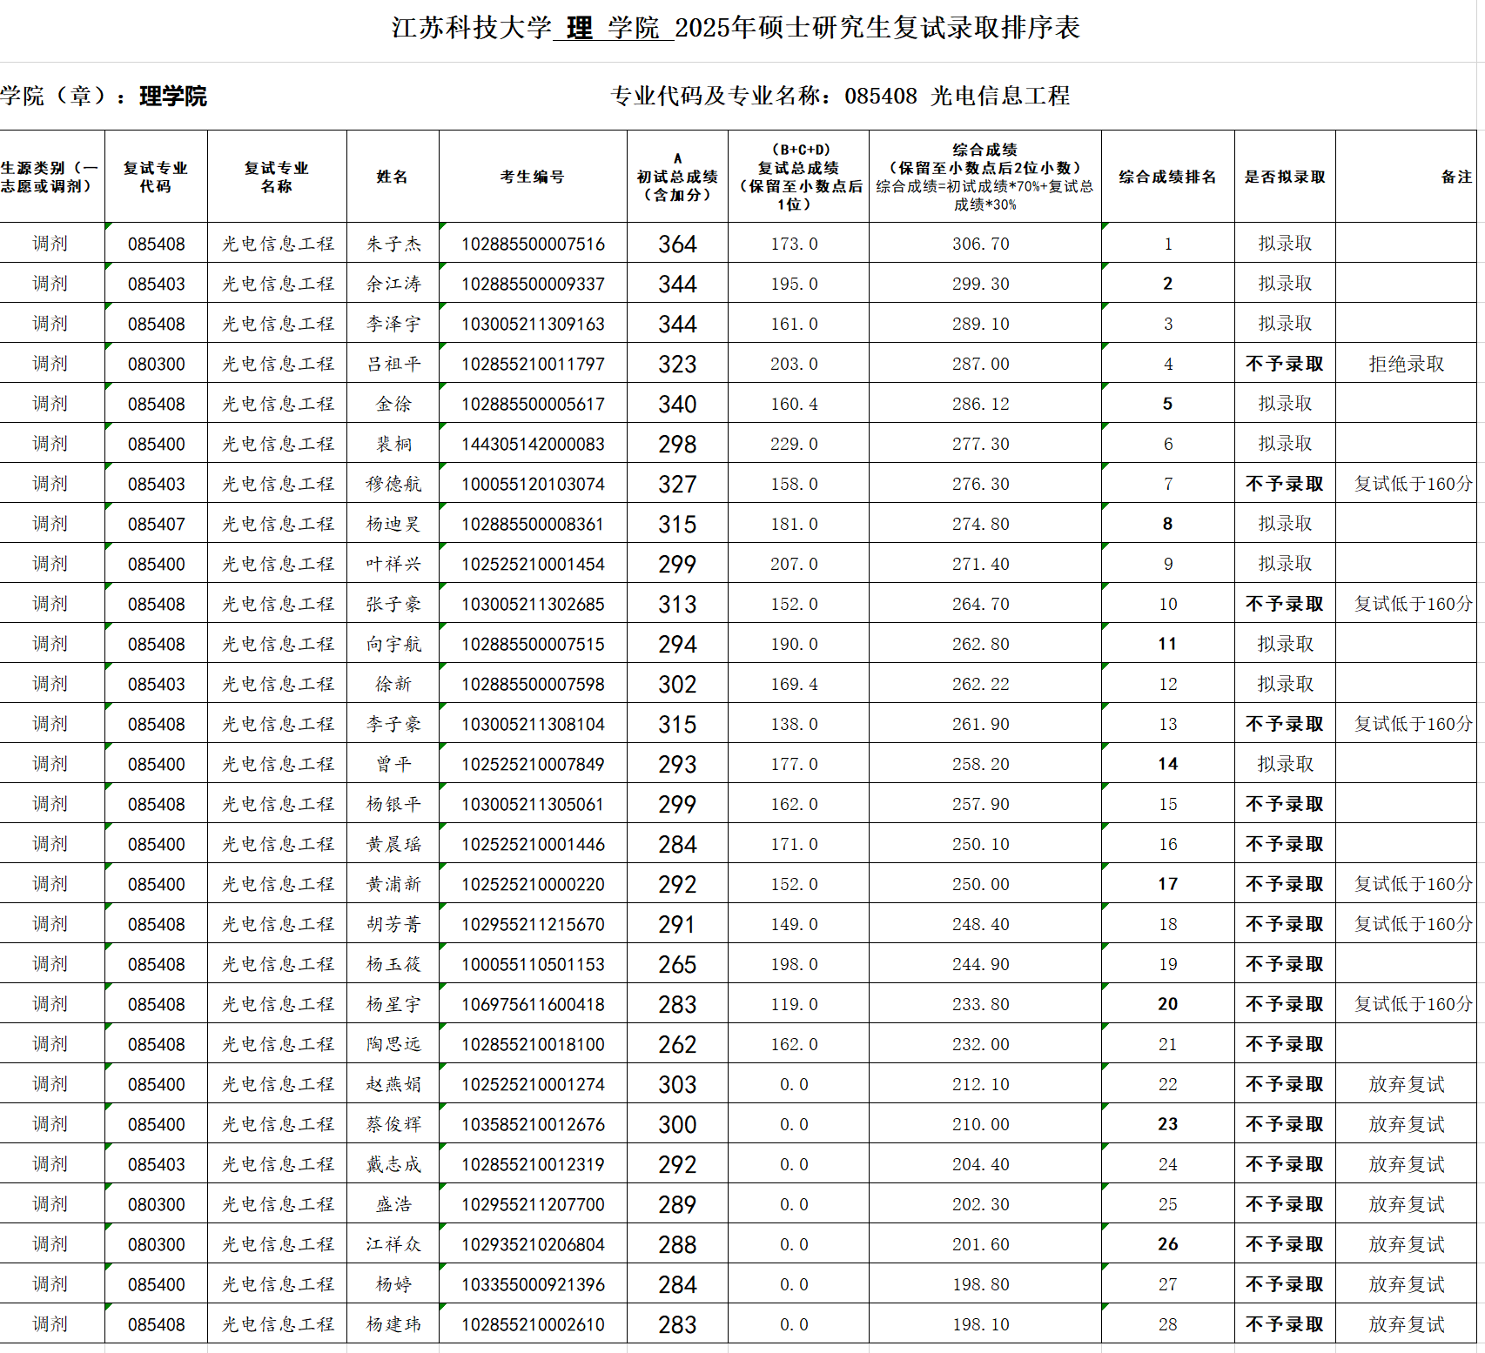Image resolution: width=1485 pixels, height=1353 pixels.
Task: Click candidate number 102855210002610
Action: 533,1324
